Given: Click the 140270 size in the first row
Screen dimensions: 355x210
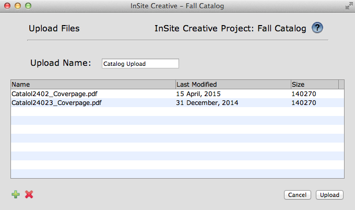Looking at the screenshot, I should click(304, 94).
